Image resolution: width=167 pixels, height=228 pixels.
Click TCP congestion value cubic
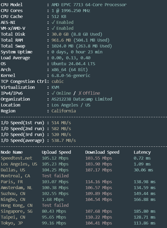[x=57, y=82]
